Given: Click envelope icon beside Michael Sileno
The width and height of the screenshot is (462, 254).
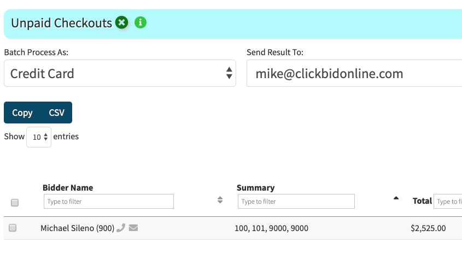Looking at the screenshot, I should click(133, 228).
